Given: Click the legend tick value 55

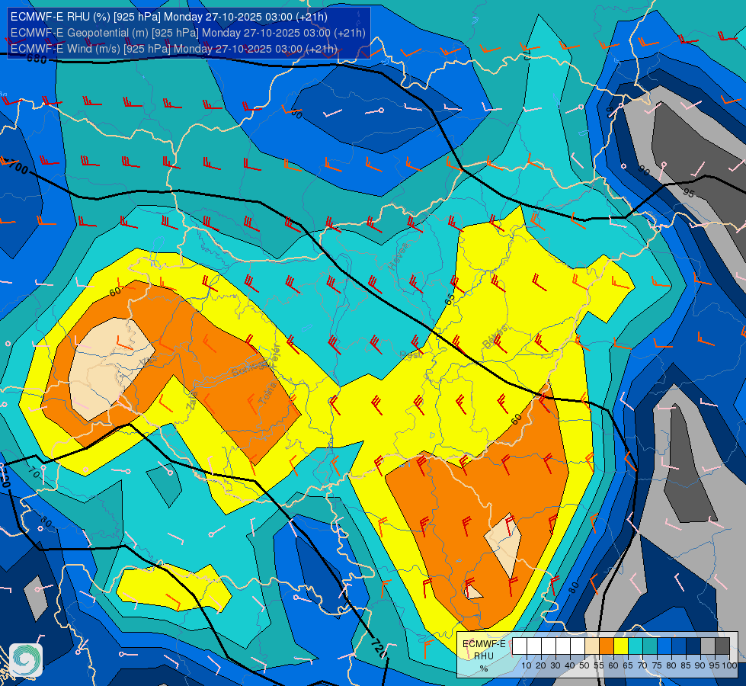Looking at the screenshot, I should pyautogui.click(x=599, y=665).
